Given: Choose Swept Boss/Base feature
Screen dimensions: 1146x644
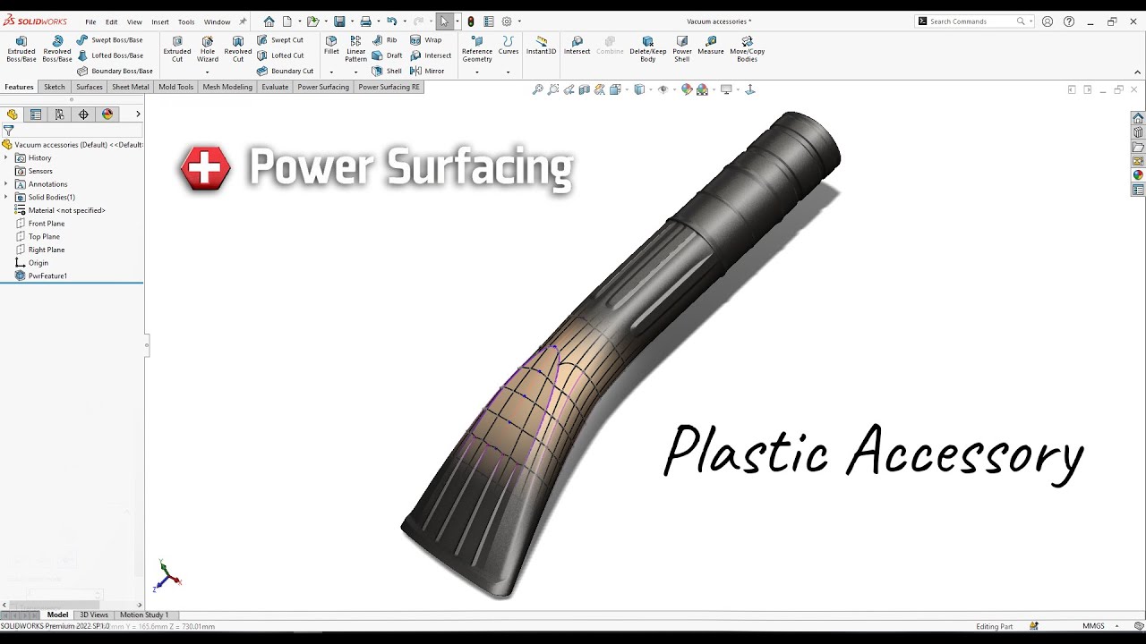Looking at the screenshot, I should (109, 40).
